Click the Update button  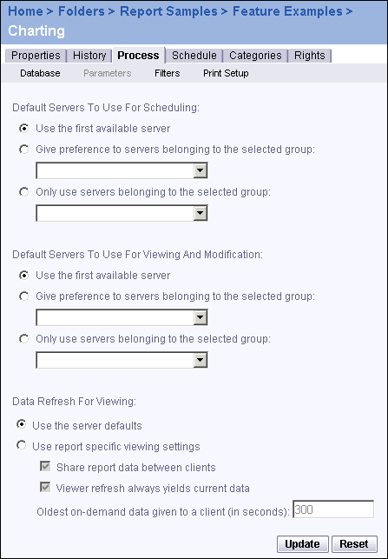[303, 544]
